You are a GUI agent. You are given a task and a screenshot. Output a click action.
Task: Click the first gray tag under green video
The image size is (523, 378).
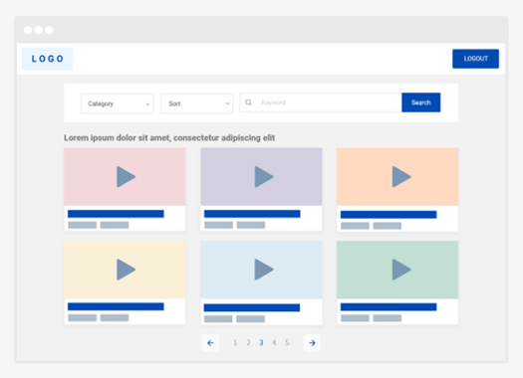tap(355, 318)
